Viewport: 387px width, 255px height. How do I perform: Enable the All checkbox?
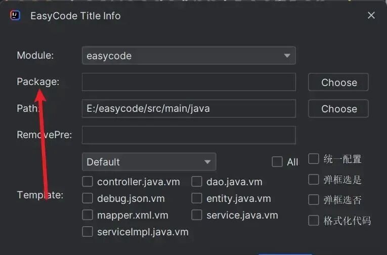point(277,162)
